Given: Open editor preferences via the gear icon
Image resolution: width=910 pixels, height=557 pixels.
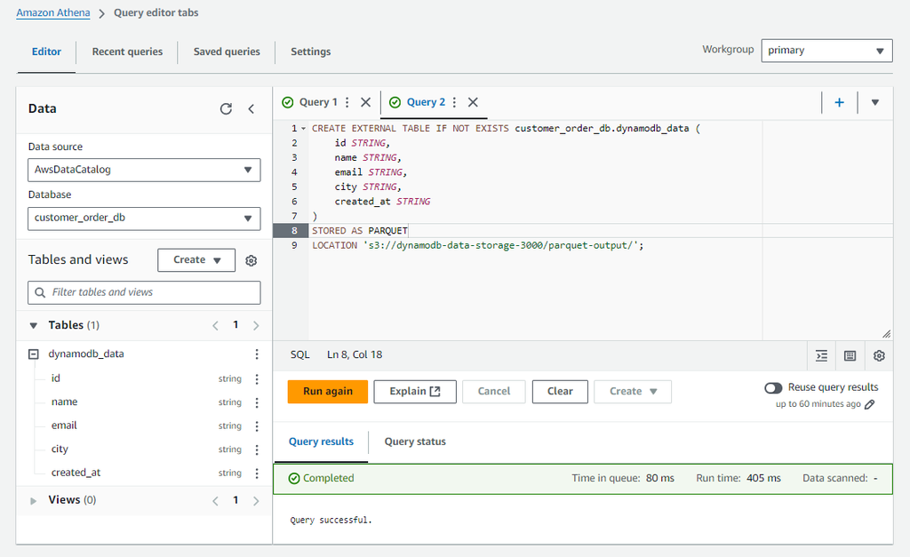Looking at the screenshot, I should click(x=878, y=355).
